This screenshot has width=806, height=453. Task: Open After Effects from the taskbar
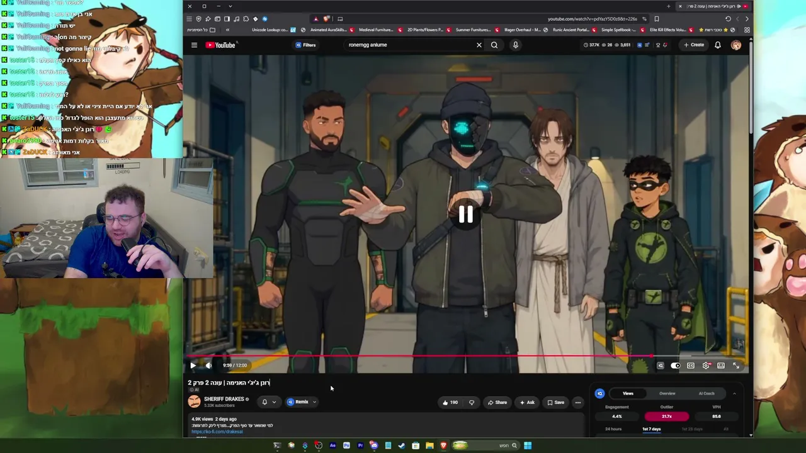pos(332,446)
